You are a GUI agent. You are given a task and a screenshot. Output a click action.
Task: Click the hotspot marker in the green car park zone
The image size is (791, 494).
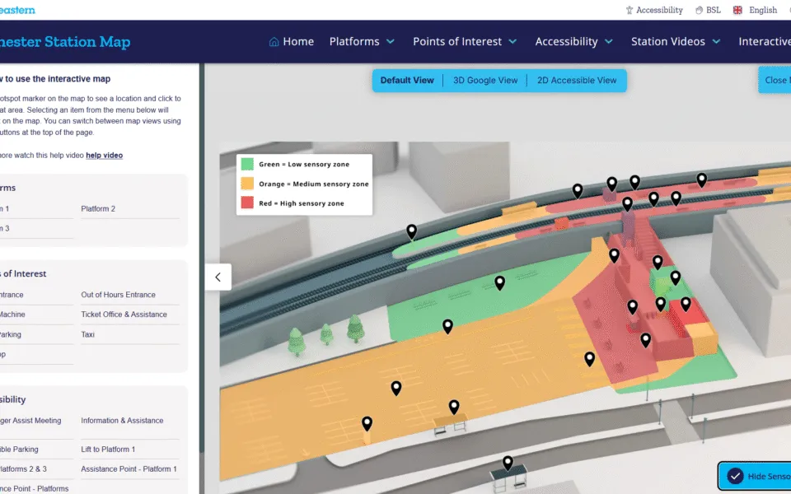coord(500,283)
